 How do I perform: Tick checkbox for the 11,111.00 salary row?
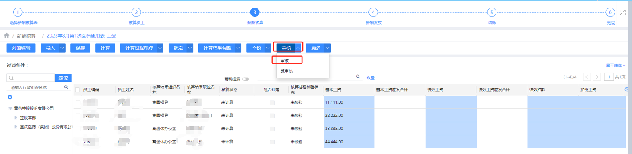[x=78, y=103]
